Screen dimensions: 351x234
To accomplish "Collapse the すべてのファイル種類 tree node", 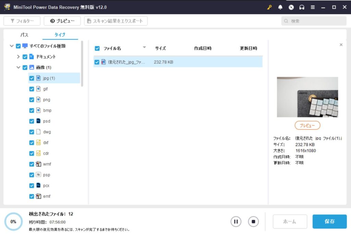I will (12, 46).
